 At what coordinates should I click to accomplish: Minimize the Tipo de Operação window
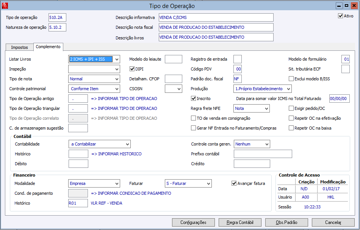pos(339,6)
